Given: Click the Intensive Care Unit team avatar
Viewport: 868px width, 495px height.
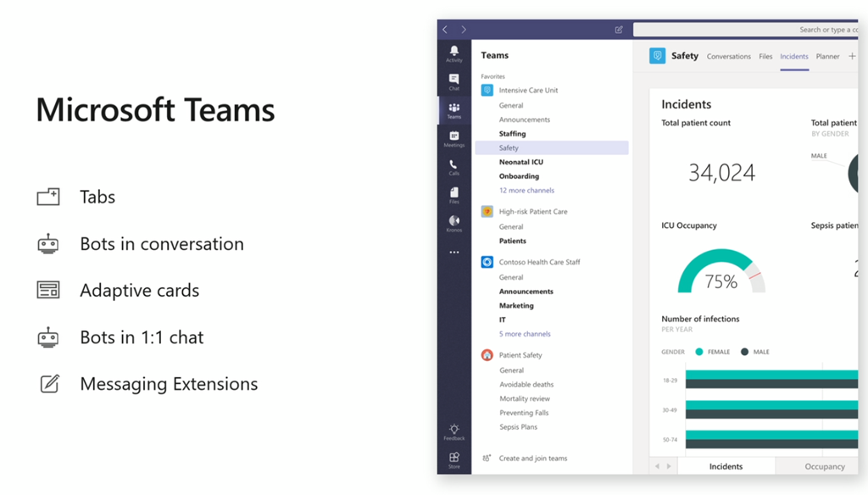Looking at the screenshot, I should pos(487,90).
